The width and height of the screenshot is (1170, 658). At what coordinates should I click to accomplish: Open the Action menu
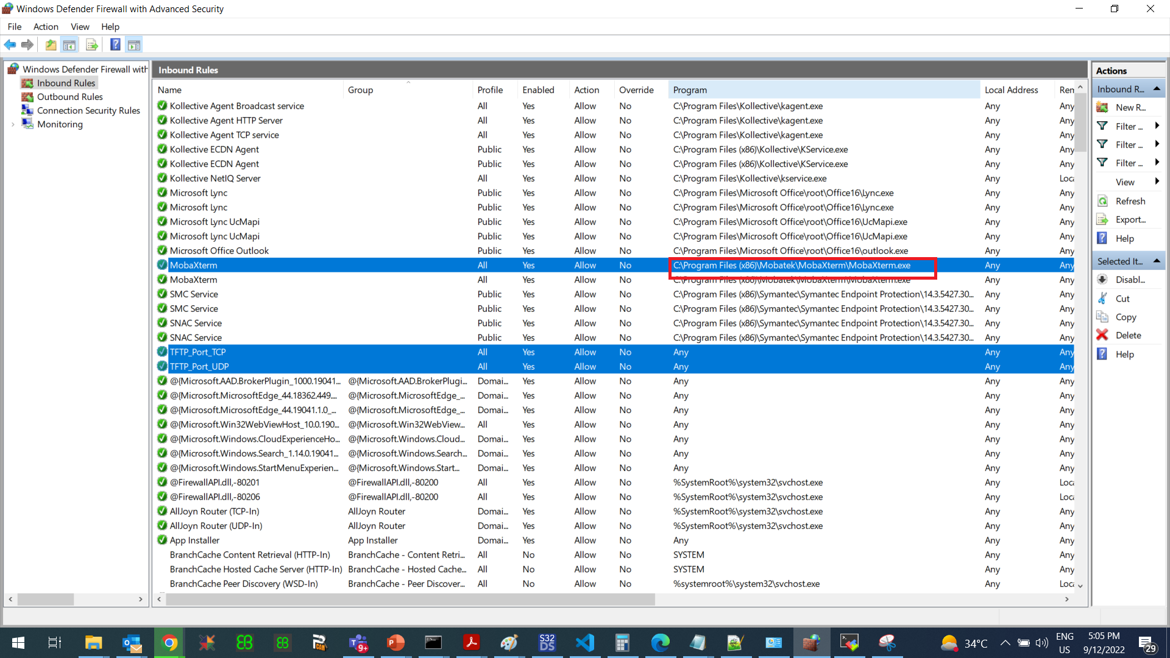coord(46,27)
